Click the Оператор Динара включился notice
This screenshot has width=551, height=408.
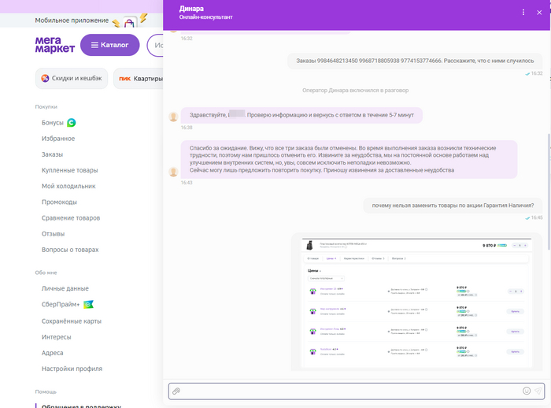(355, 91)
